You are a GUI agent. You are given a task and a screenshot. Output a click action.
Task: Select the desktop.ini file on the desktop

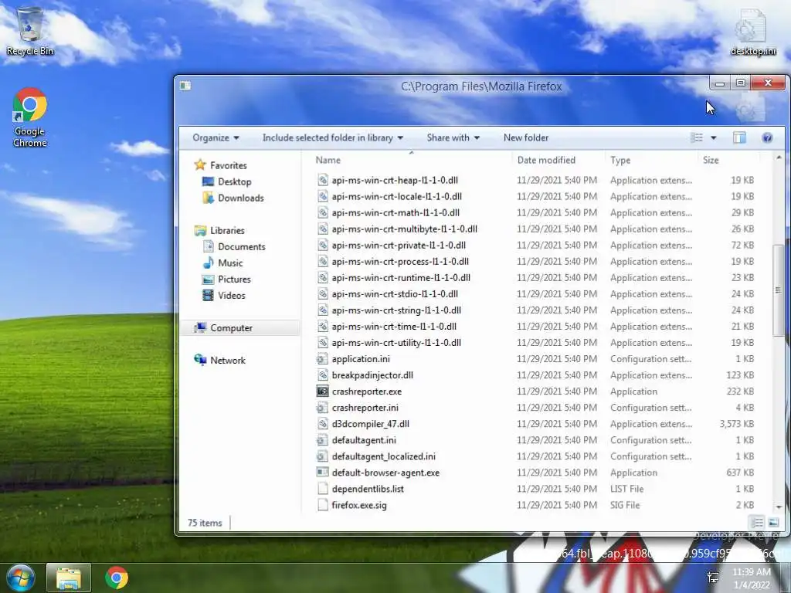pyautogui.click(x=752, y=31)
